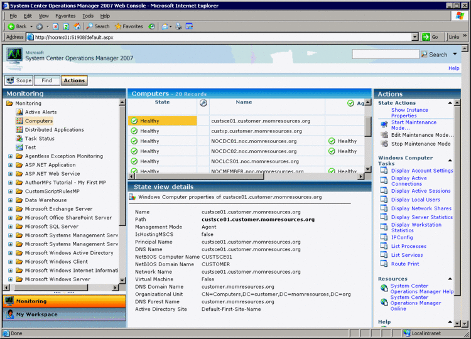Toggle the Find button
The height and width of the screenshot is (339, 471).
tap(47, 80)
